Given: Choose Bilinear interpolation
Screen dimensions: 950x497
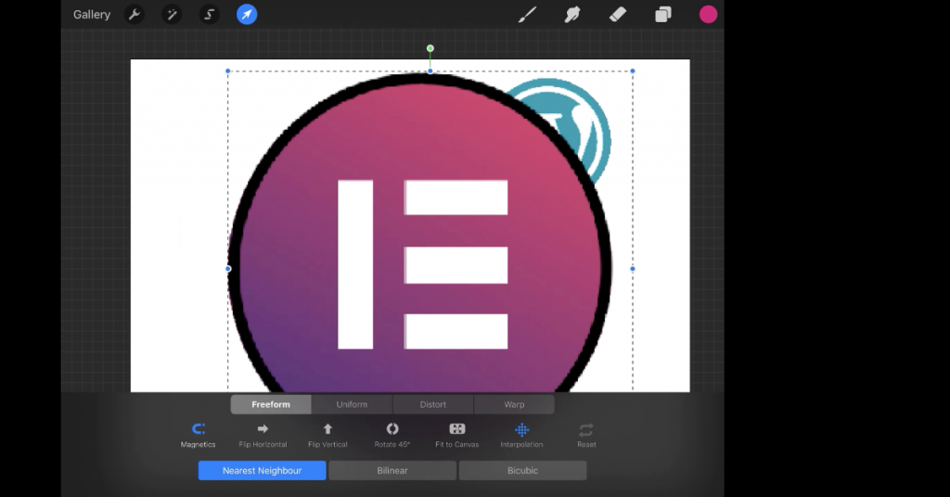Looking at the screenshot, I should [x=392, y=471].
